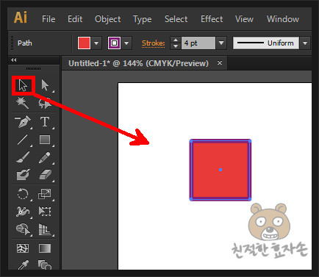Select the Selection tool black arrow

point(24,85)
